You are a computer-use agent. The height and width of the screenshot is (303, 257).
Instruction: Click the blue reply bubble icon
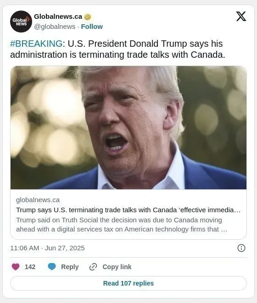(52, 267)
